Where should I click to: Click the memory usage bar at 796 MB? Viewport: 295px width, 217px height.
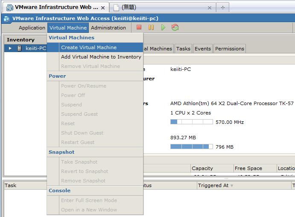pyautogui.click(x=192, y=147)
